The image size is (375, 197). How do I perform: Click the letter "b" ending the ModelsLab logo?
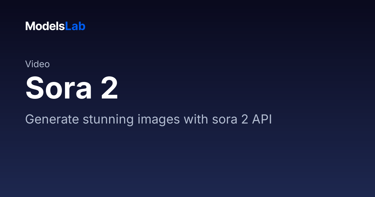[x=82, y=26]
